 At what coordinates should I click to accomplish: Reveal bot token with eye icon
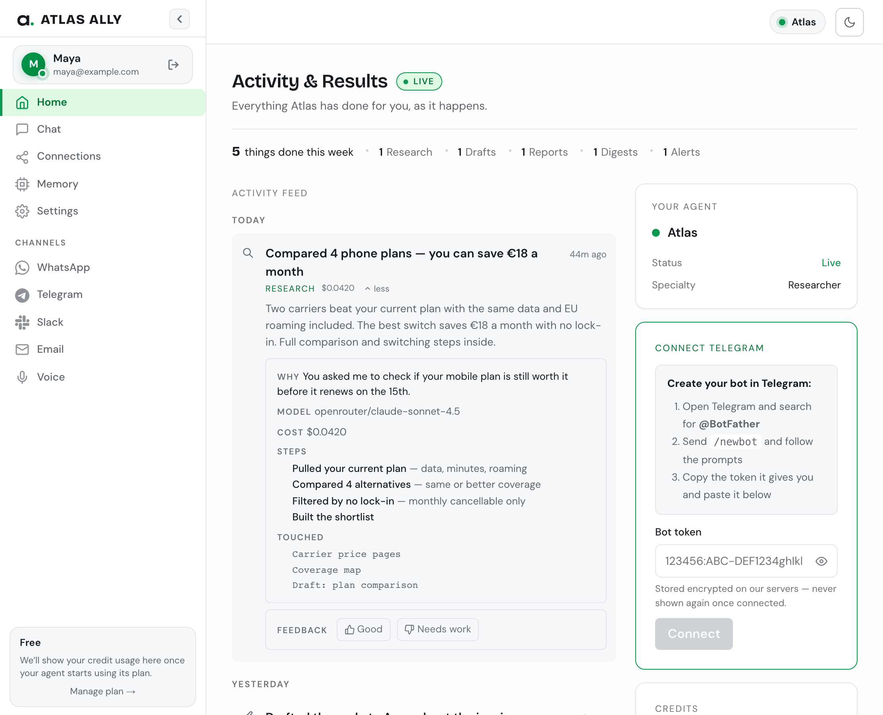(x=821, y=561)
